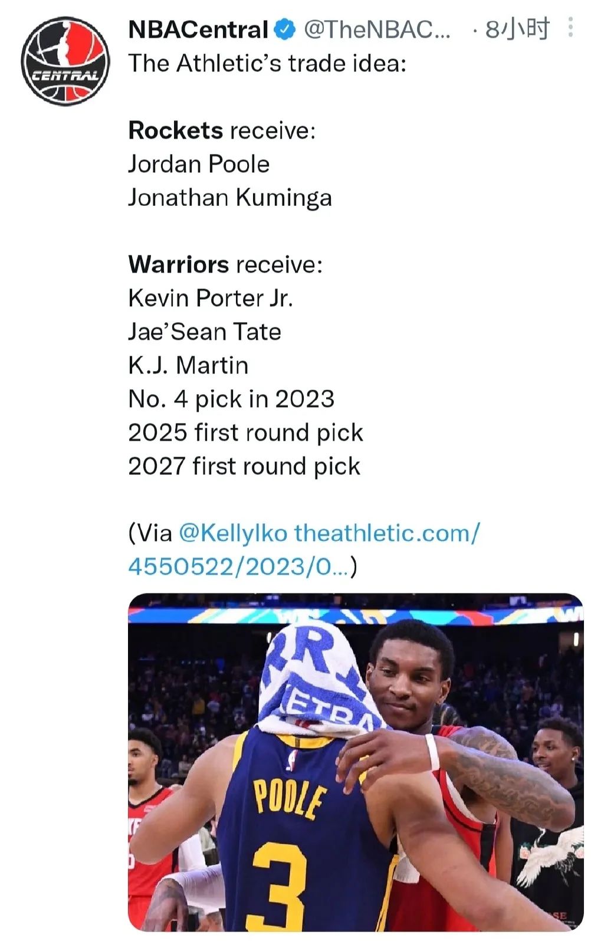
Task: Click the @TheNBAC... account handle
Action: point(376,29)
